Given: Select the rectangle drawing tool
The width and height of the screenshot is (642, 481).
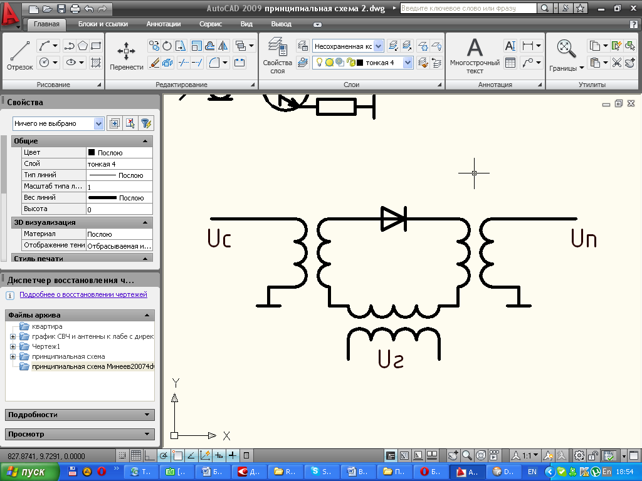Looking at the screenshot, I should pos(96,46).
